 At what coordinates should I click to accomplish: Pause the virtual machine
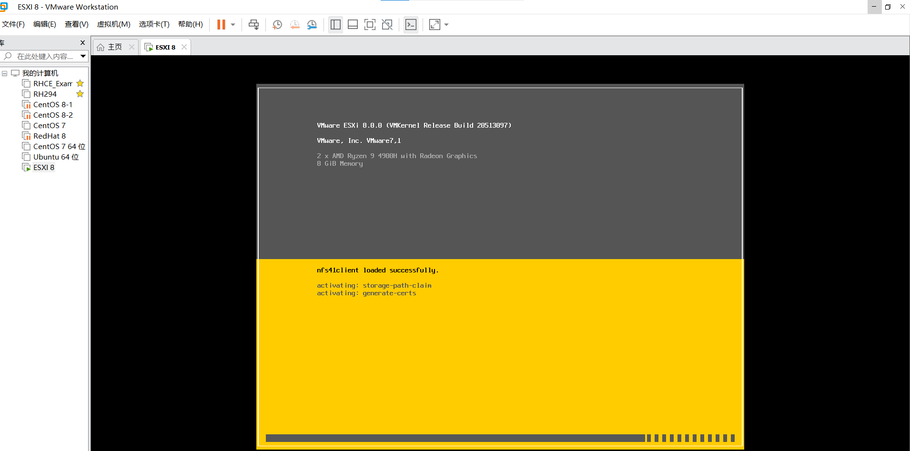click(x=221, y=25)
